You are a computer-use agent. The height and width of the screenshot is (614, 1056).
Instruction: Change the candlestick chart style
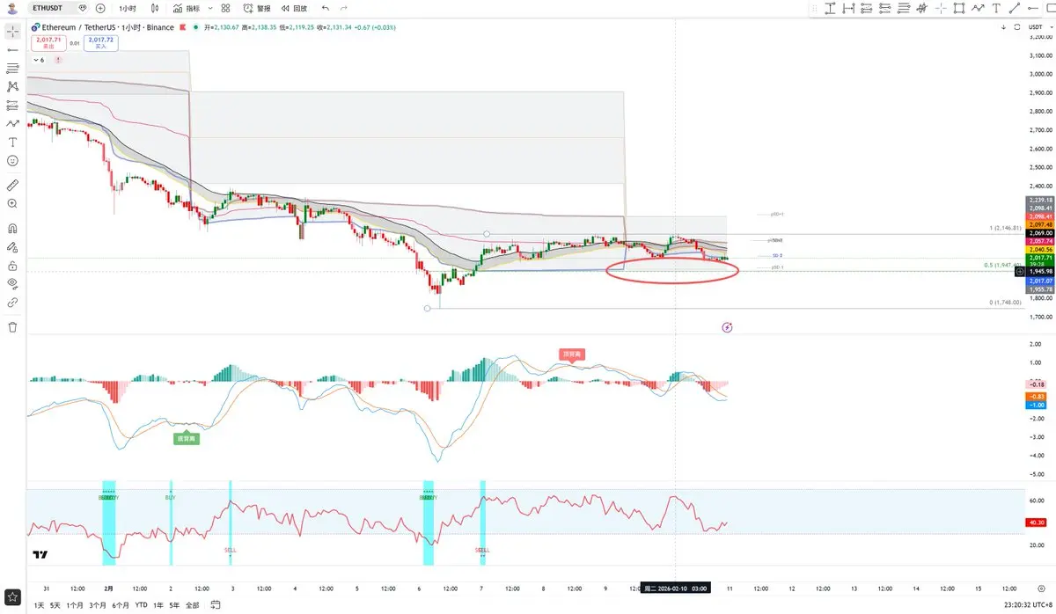coord(156,8)
